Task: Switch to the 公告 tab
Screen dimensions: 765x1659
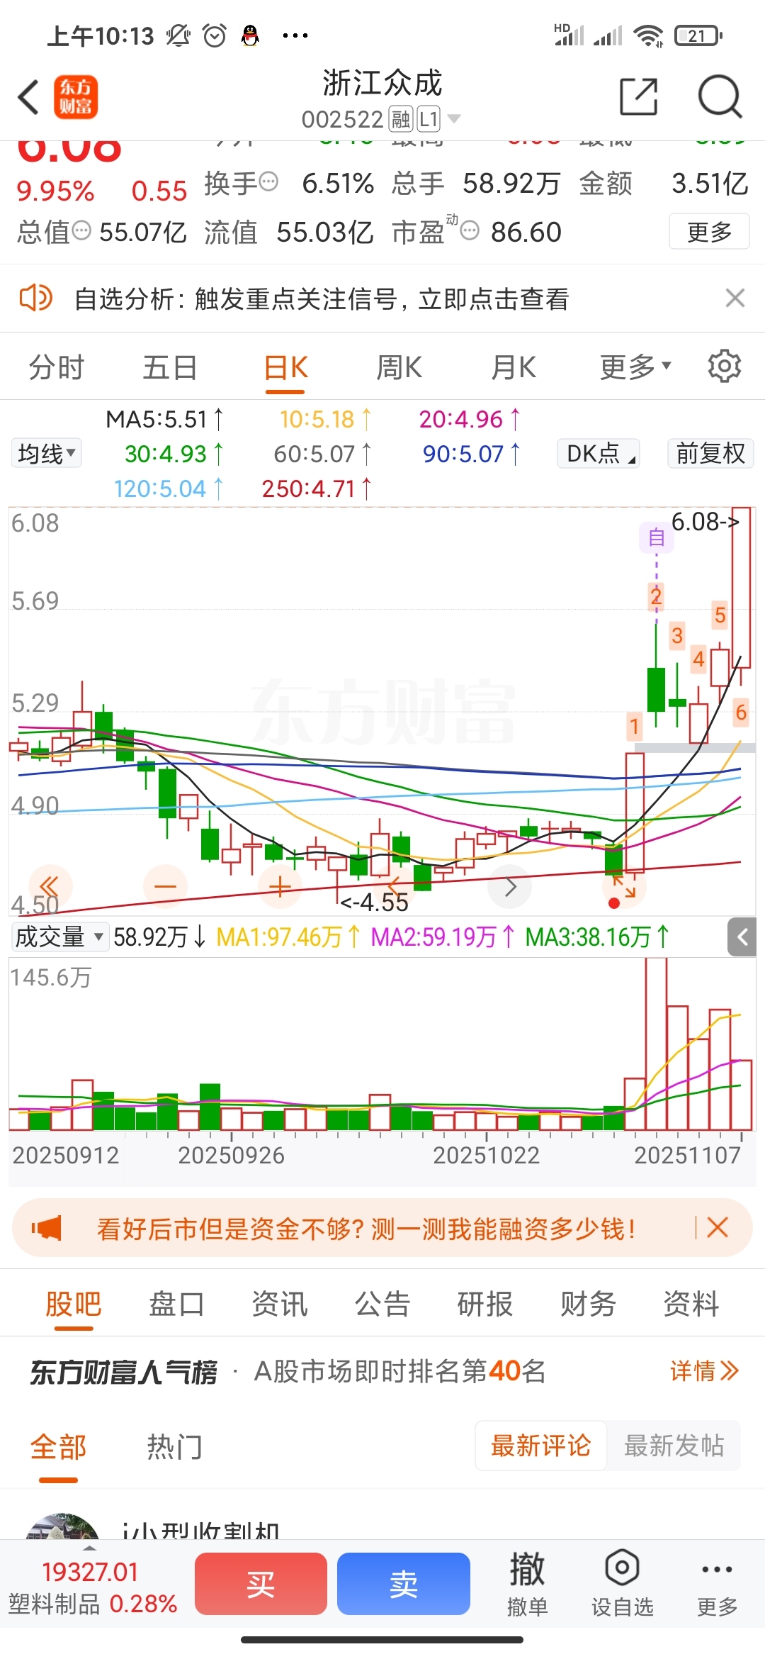Action: tap(382, 1303)
